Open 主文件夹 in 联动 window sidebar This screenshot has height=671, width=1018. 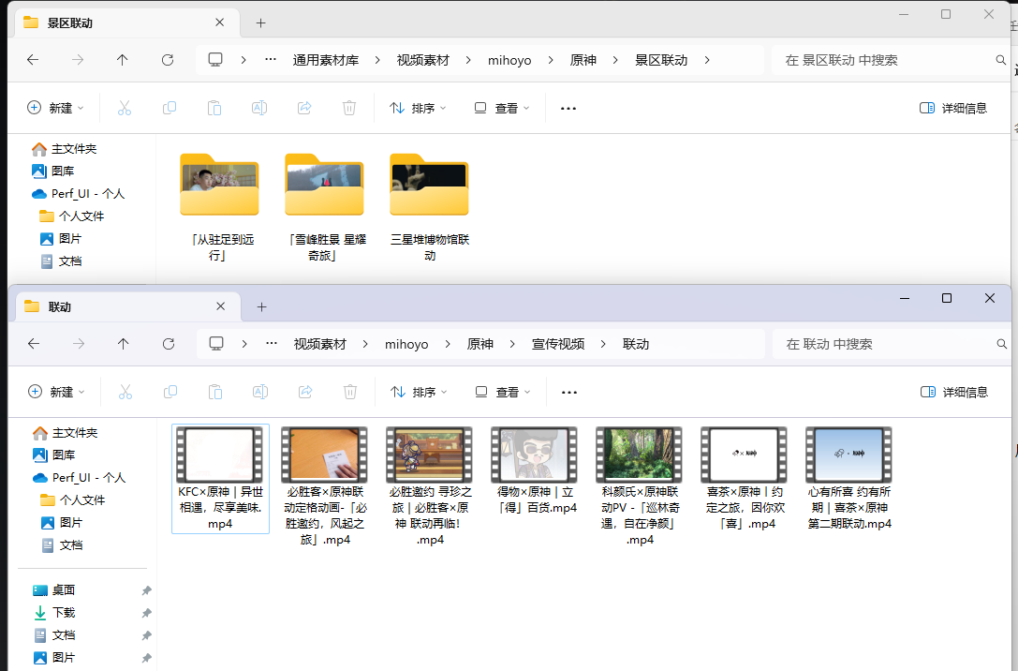(65, 433)
